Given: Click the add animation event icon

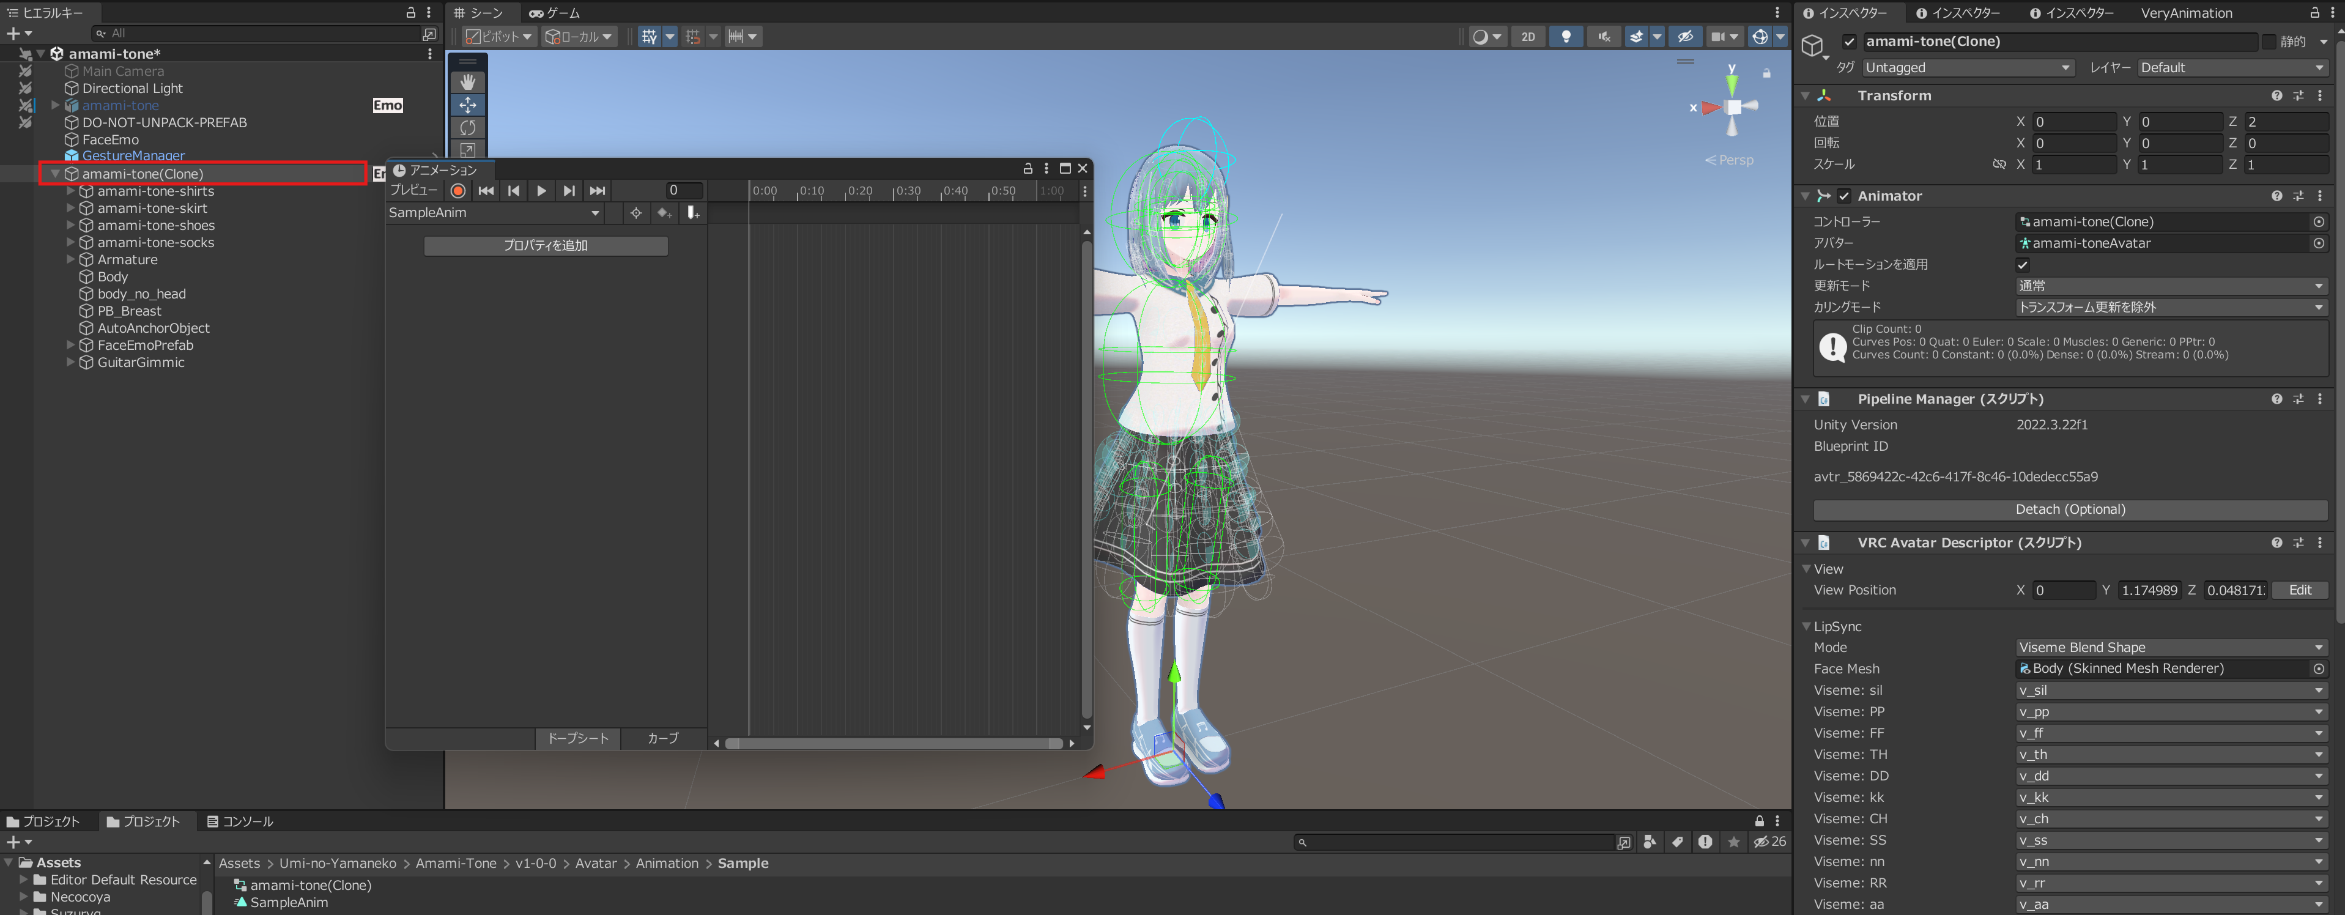Looking at the screenshot, I should click(693, 212).
